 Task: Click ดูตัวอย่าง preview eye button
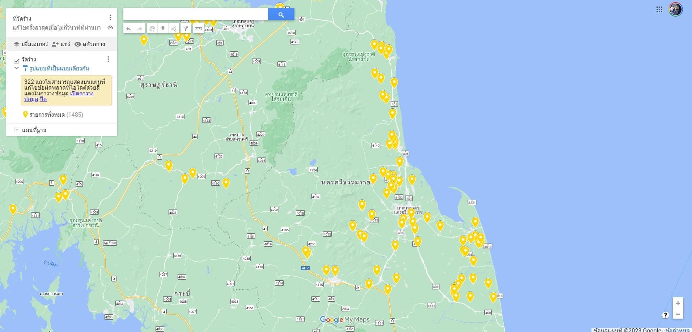pyautogui.click(x=90, y=44)
